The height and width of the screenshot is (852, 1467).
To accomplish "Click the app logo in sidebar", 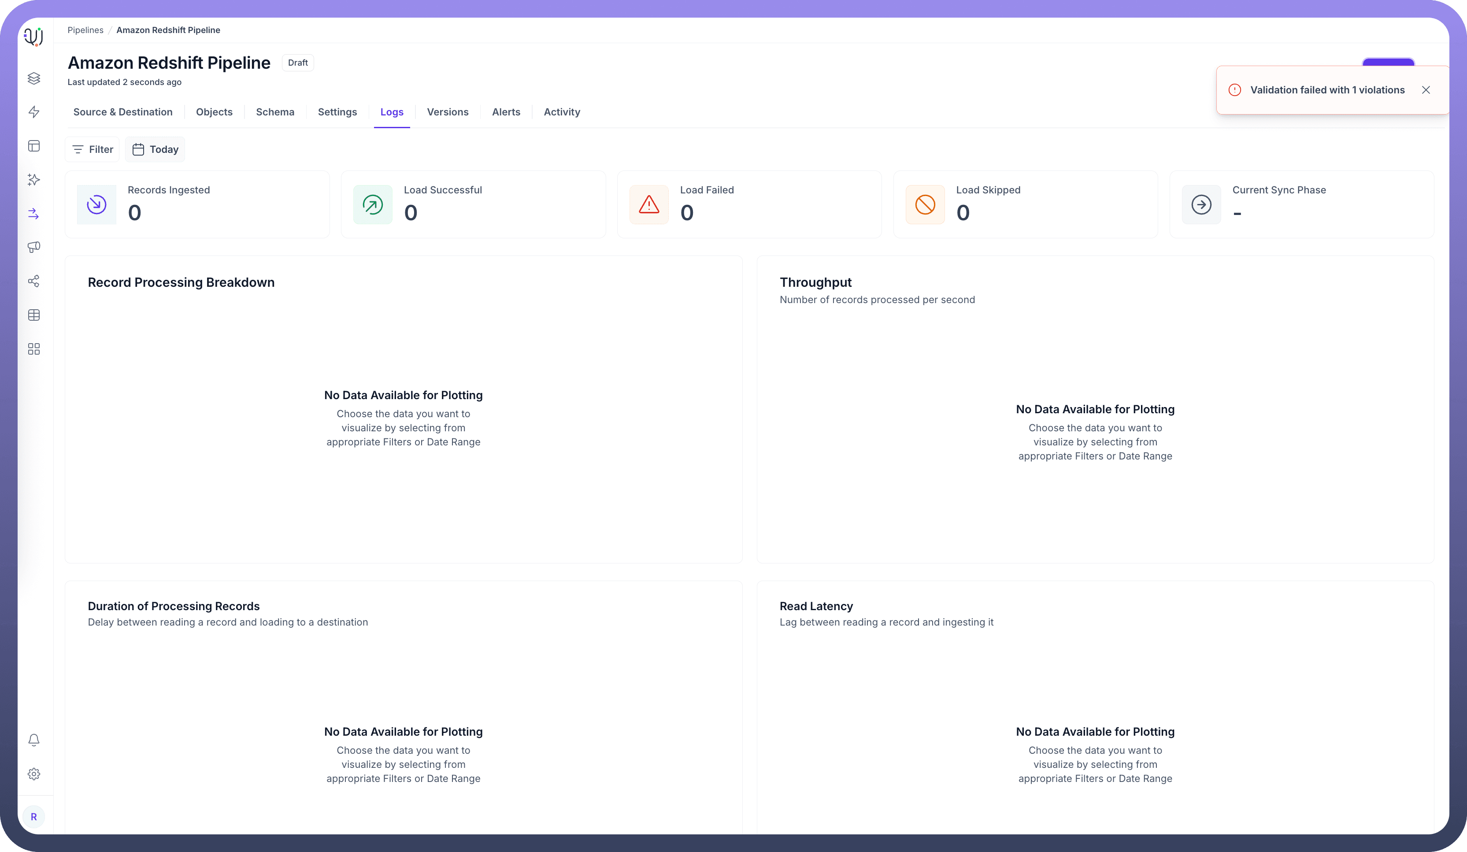I will 34,37.
